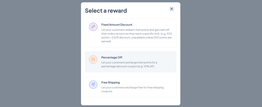
Task: Close the Select a reward dialog
Action: (172, 9)
